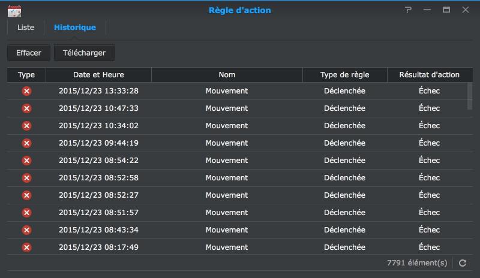Click the error icon for 09:44:19 entry
Screen dimensions: 480x278
tap(26, 143)
